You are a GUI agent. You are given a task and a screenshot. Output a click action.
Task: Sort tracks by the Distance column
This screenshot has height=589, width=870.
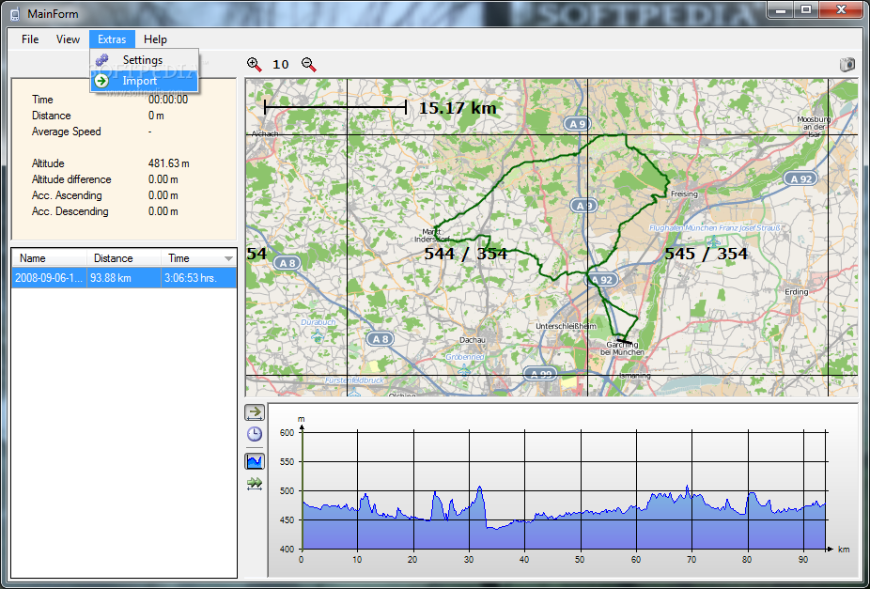tap(124, 258)
